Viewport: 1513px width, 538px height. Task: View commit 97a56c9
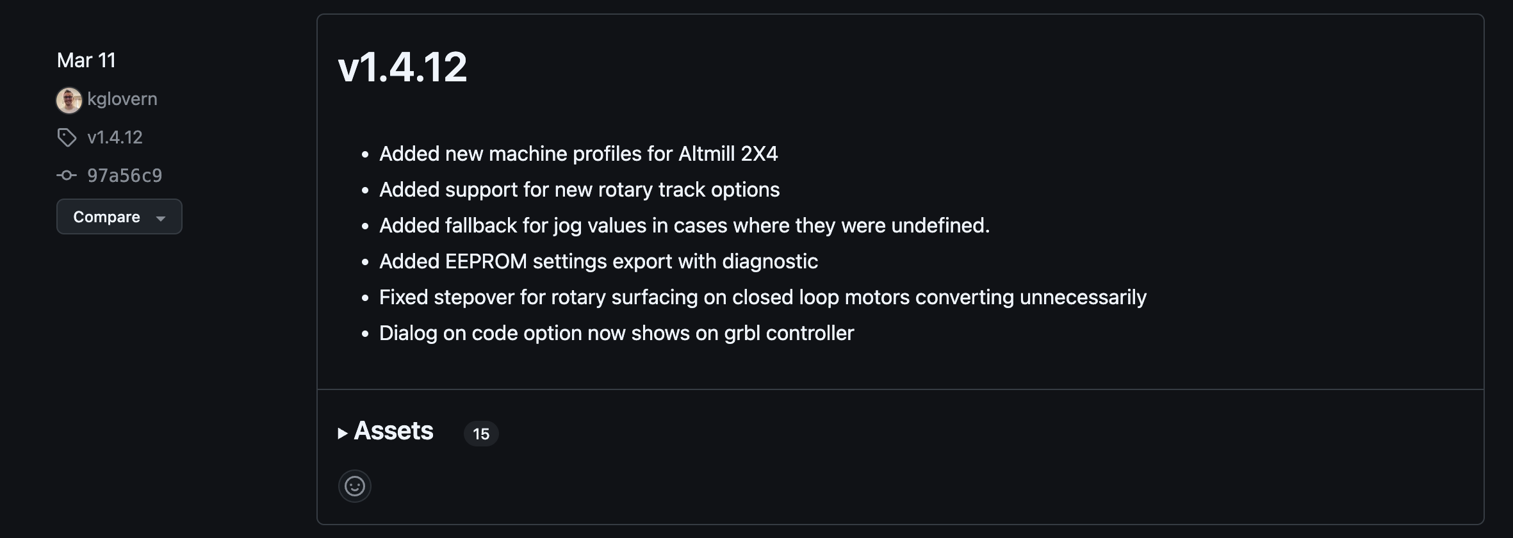coord(124,174)
